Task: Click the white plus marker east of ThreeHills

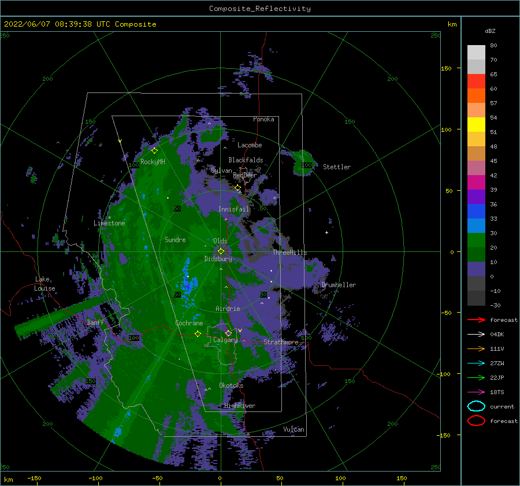Action: tap(326, 232)
